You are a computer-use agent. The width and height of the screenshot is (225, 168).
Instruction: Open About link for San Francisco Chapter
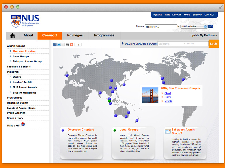click(x=168, y=93)
